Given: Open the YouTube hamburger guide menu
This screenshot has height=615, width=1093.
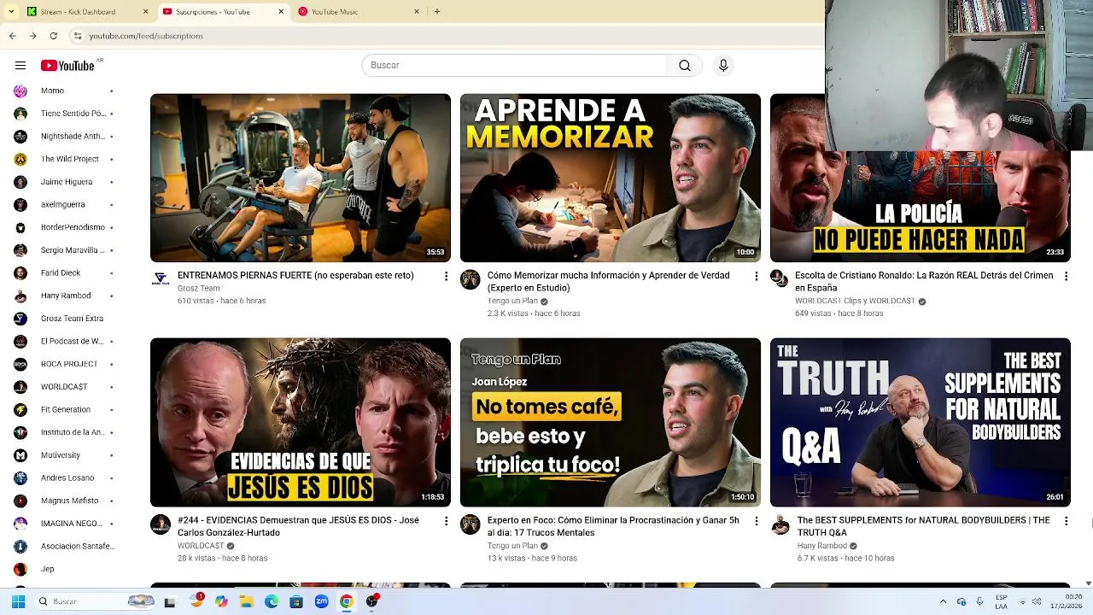Looking at the screenshot, I should pos(20,66).
